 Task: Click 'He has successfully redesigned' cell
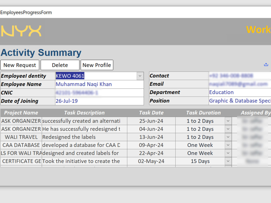tap(85, 129)
